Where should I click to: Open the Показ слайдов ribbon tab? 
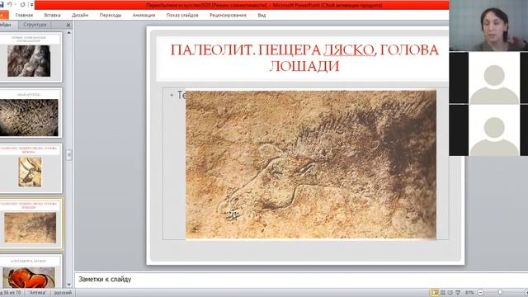pos(182,15)
